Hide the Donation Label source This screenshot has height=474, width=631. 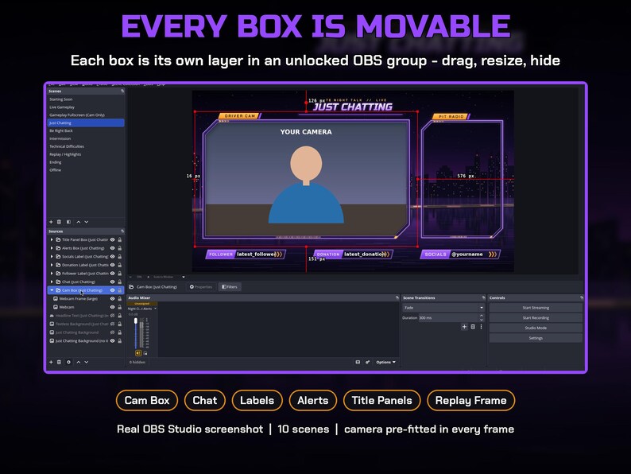pos(113,265)
